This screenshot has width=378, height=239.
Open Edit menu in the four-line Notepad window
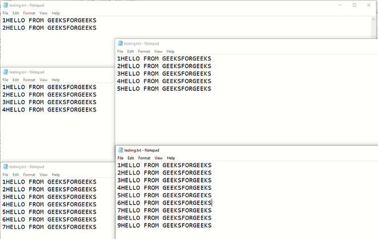point(15,80)
